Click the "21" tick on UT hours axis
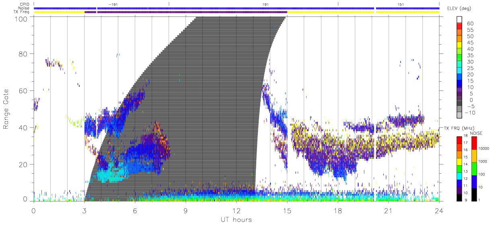Image resolution: width=494 pixels, height=228 pixels. [389, 211]
